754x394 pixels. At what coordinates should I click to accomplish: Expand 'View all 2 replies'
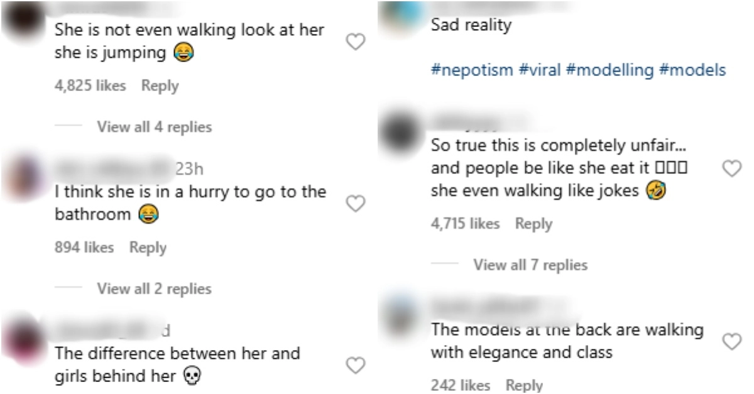click(154, 288)
